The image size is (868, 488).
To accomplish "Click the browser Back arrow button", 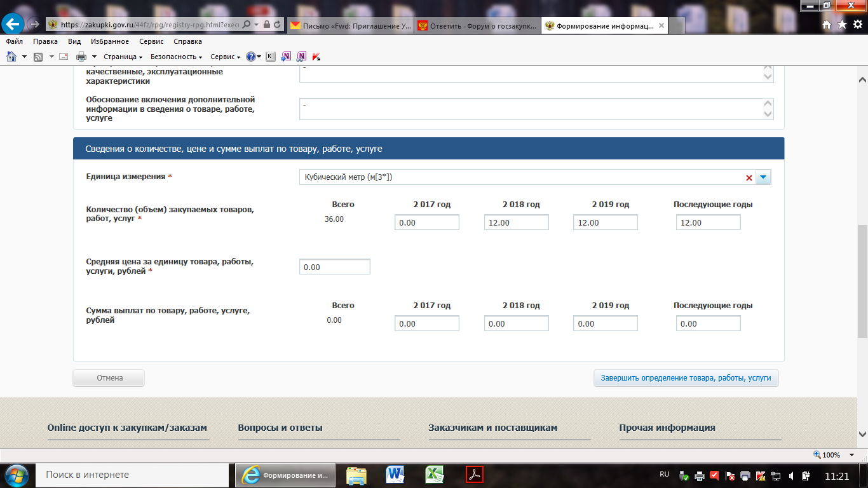I will click(x=12, y=25).
